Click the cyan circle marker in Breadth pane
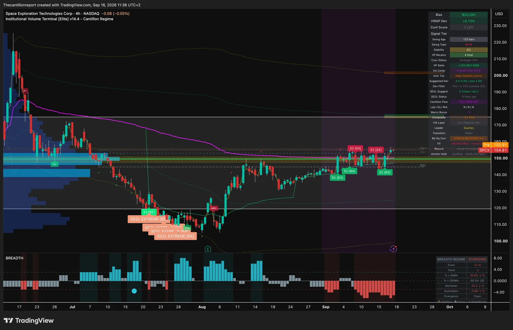513x330 pixels. point(134,291)
